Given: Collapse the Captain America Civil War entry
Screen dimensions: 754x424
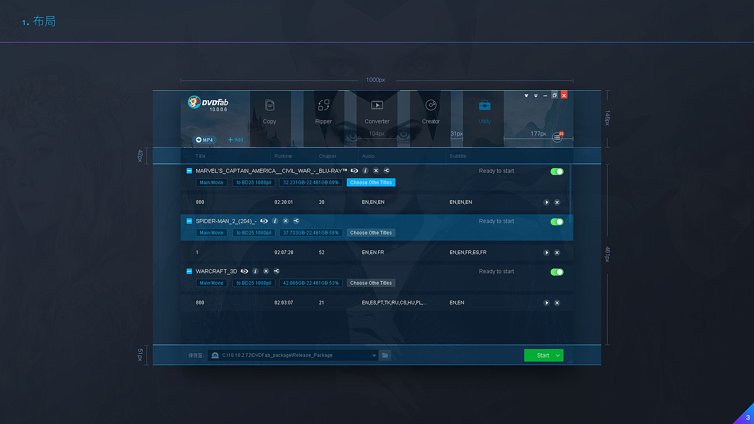Looking at the screenshot, I should [189, 171].
